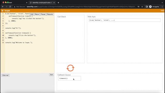Click the Edit button above the code

coord(32,14)
